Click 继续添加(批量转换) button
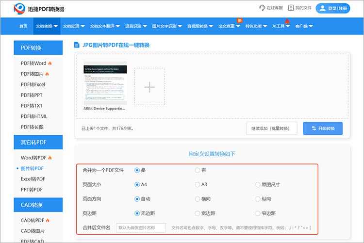 pos(271,128)
